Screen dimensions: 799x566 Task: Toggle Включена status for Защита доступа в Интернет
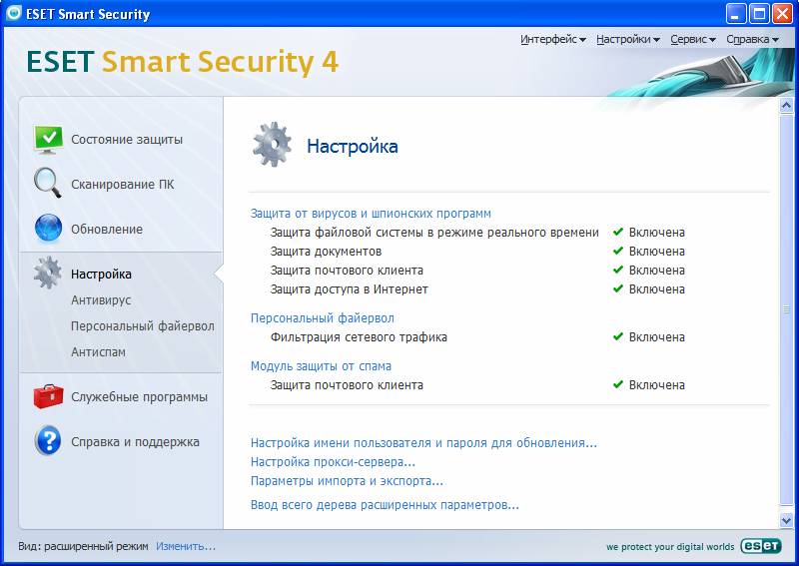coord(648,289)
